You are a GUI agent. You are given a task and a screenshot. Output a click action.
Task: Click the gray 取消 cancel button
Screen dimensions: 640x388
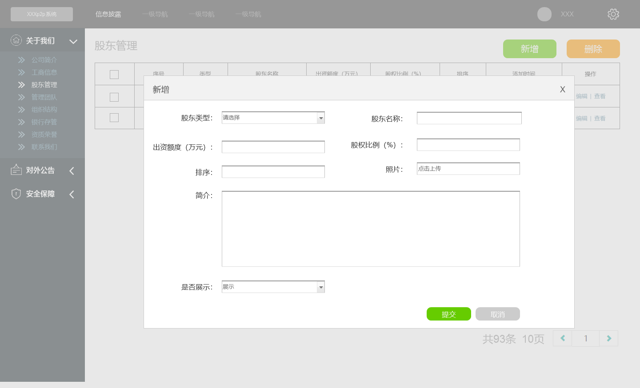[498, 314]
